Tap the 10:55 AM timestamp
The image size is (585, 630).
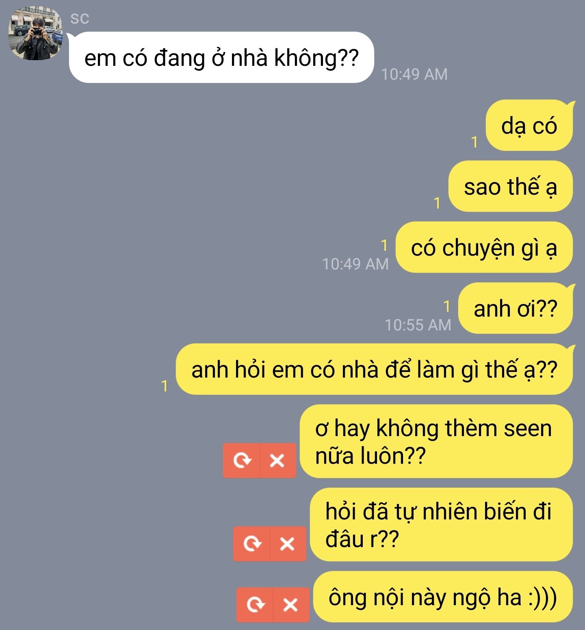418,325
